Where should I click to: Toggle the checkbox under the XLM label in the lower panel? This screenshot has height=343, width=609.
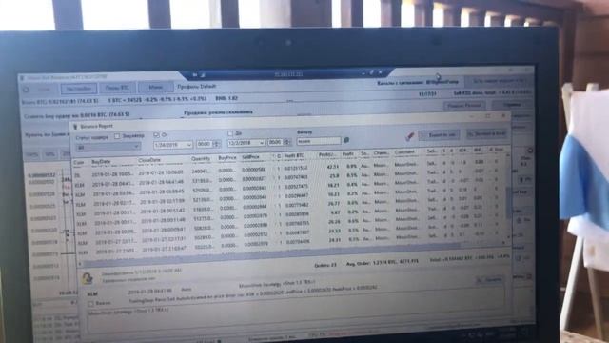point(91,304)
